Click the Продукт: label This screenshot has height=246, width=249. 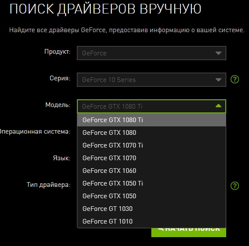[x=57, y=52]
